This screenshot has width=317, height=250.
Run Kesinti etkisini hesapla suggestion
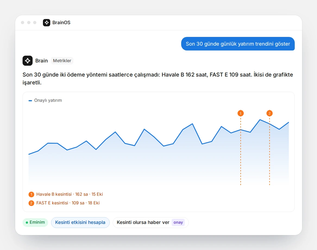[80, 223]
